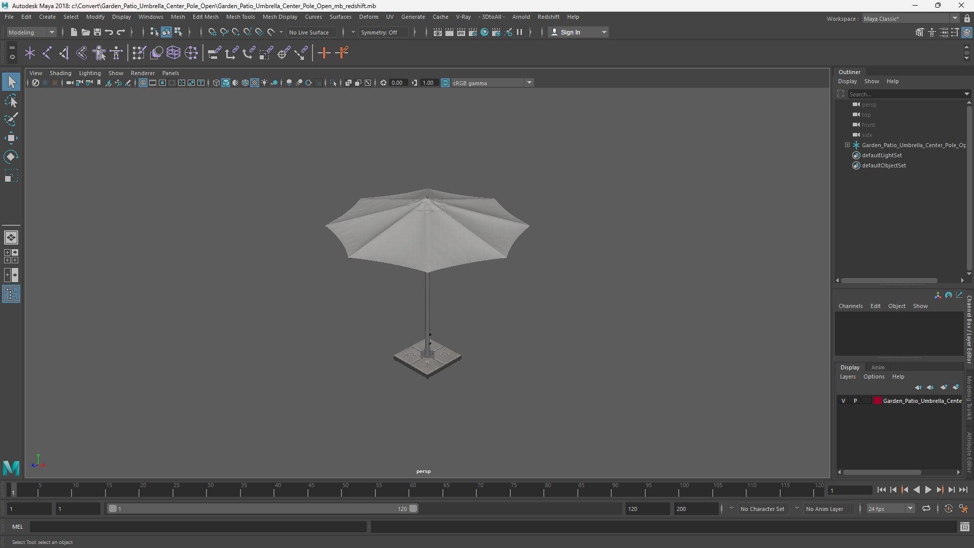Toggle layer playback P box
The image size is (974, 548).
pyautogui.click(x=855, y=401)
